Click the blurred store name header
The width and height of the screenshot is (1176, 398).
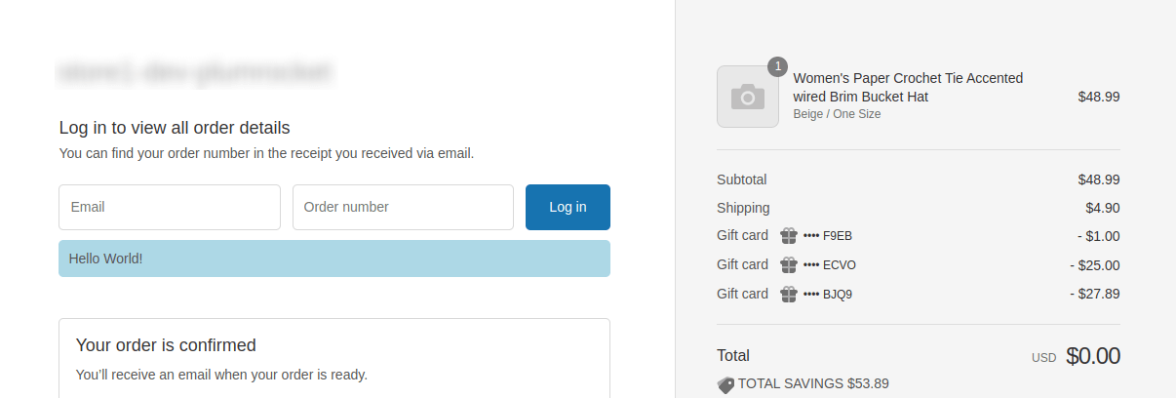tap(196, 71)
